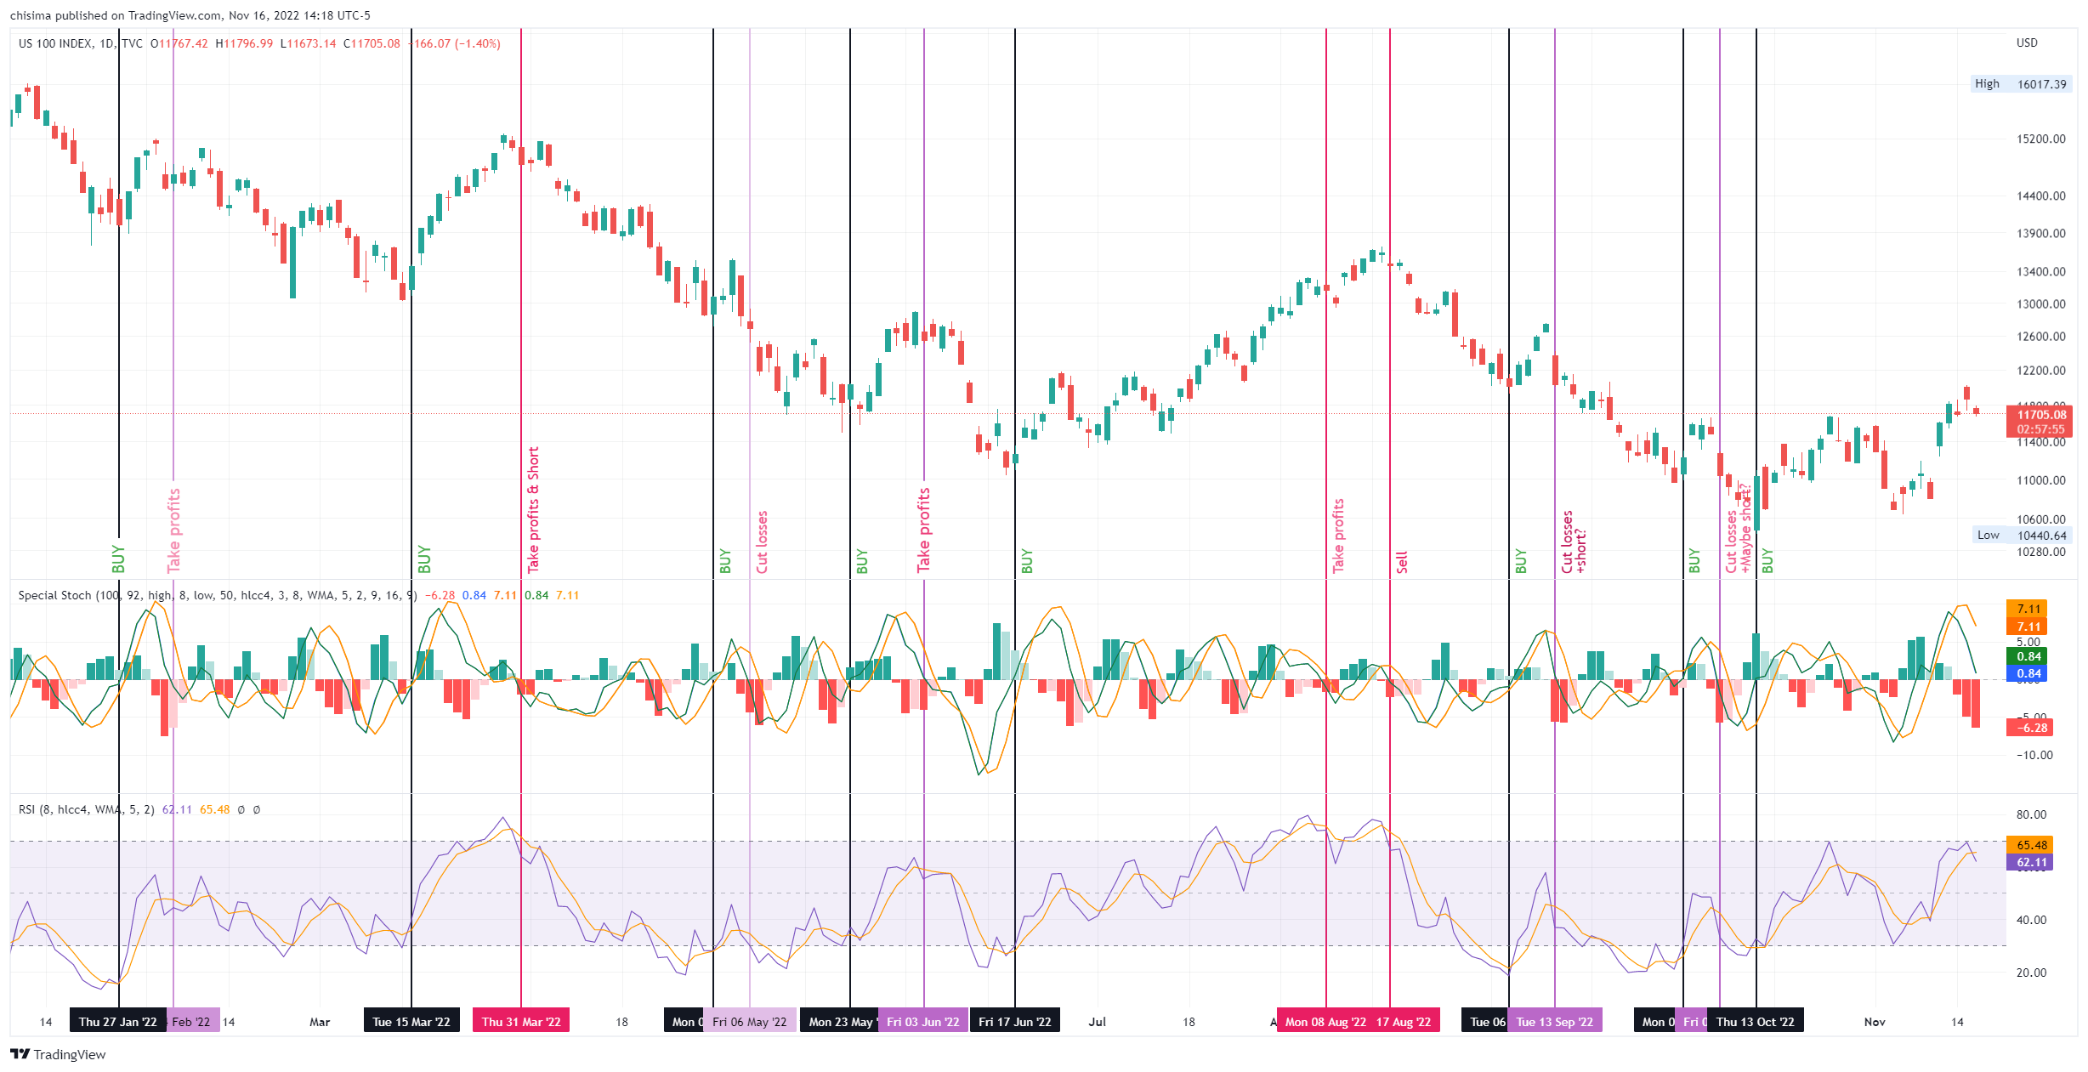Click the TradingView logo at bottom left
2088x1072 pixels.
point(58,1054)
